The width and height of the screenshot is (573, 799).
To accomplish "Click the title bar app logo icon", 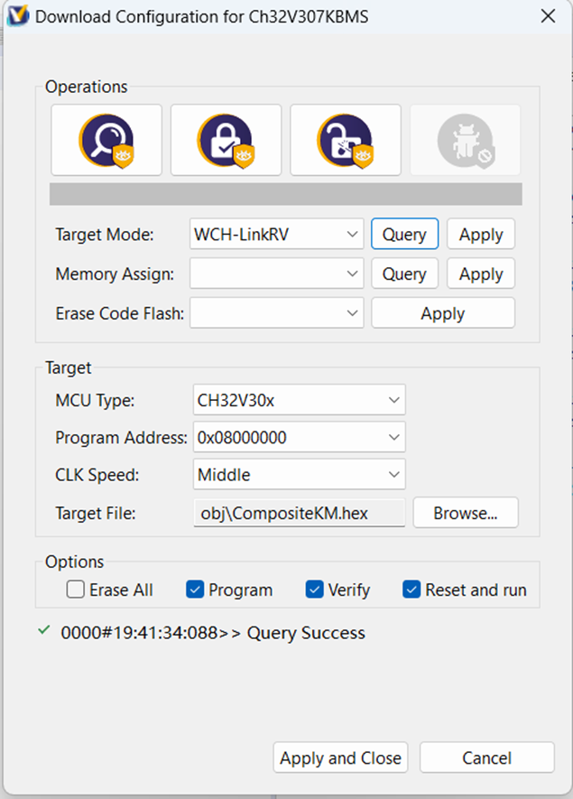I will [x=17, y=16].
